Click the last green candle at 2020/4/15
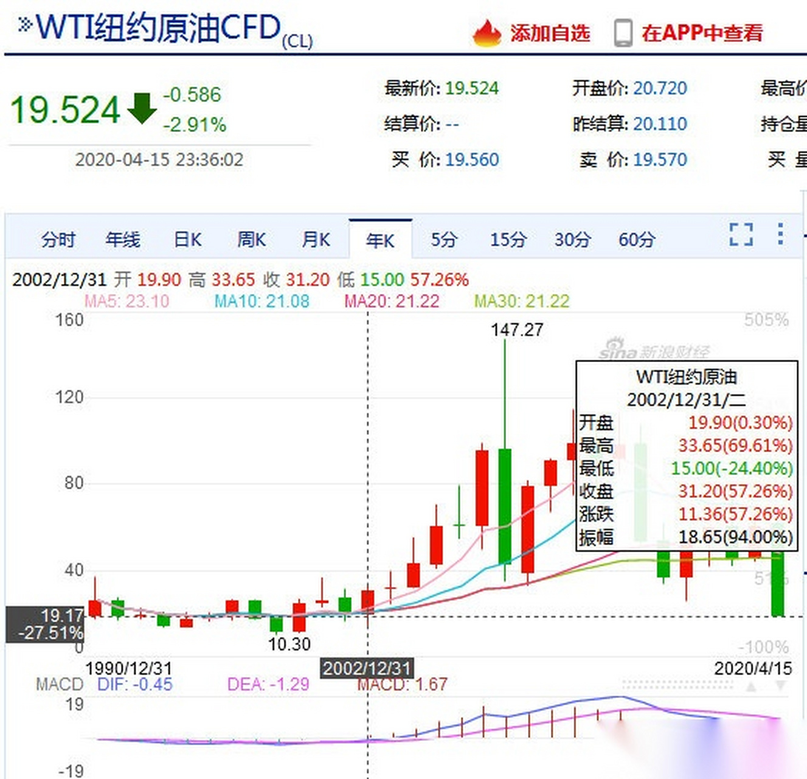Screen dimensions: 807x779 (x=777, y=583)
